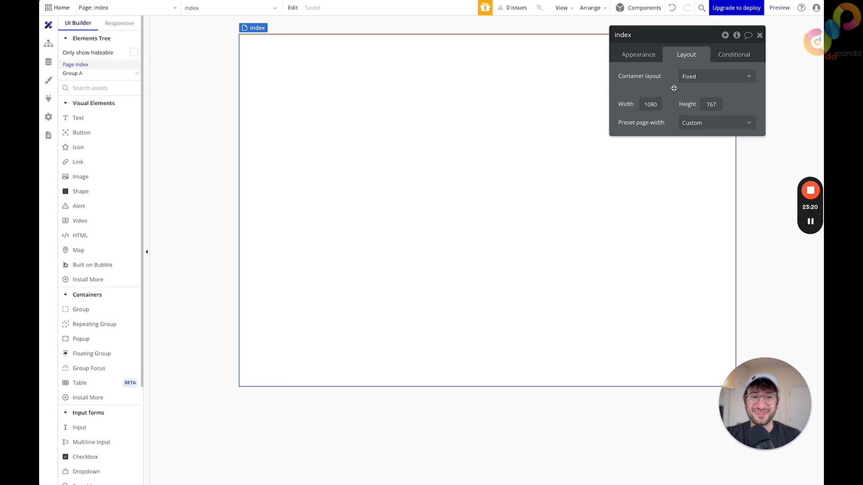Open the Design tab in left sidebar
Viewport: 863px width, 485px height.
coord(49,25)
